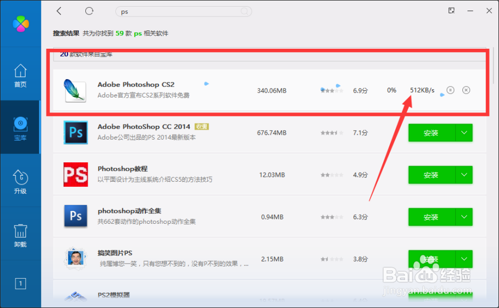This screenshot has width=499, height=308.
Task: Expand install options for 搞笑图片PS
Action: pyautogui.click(x=464, y=259)
